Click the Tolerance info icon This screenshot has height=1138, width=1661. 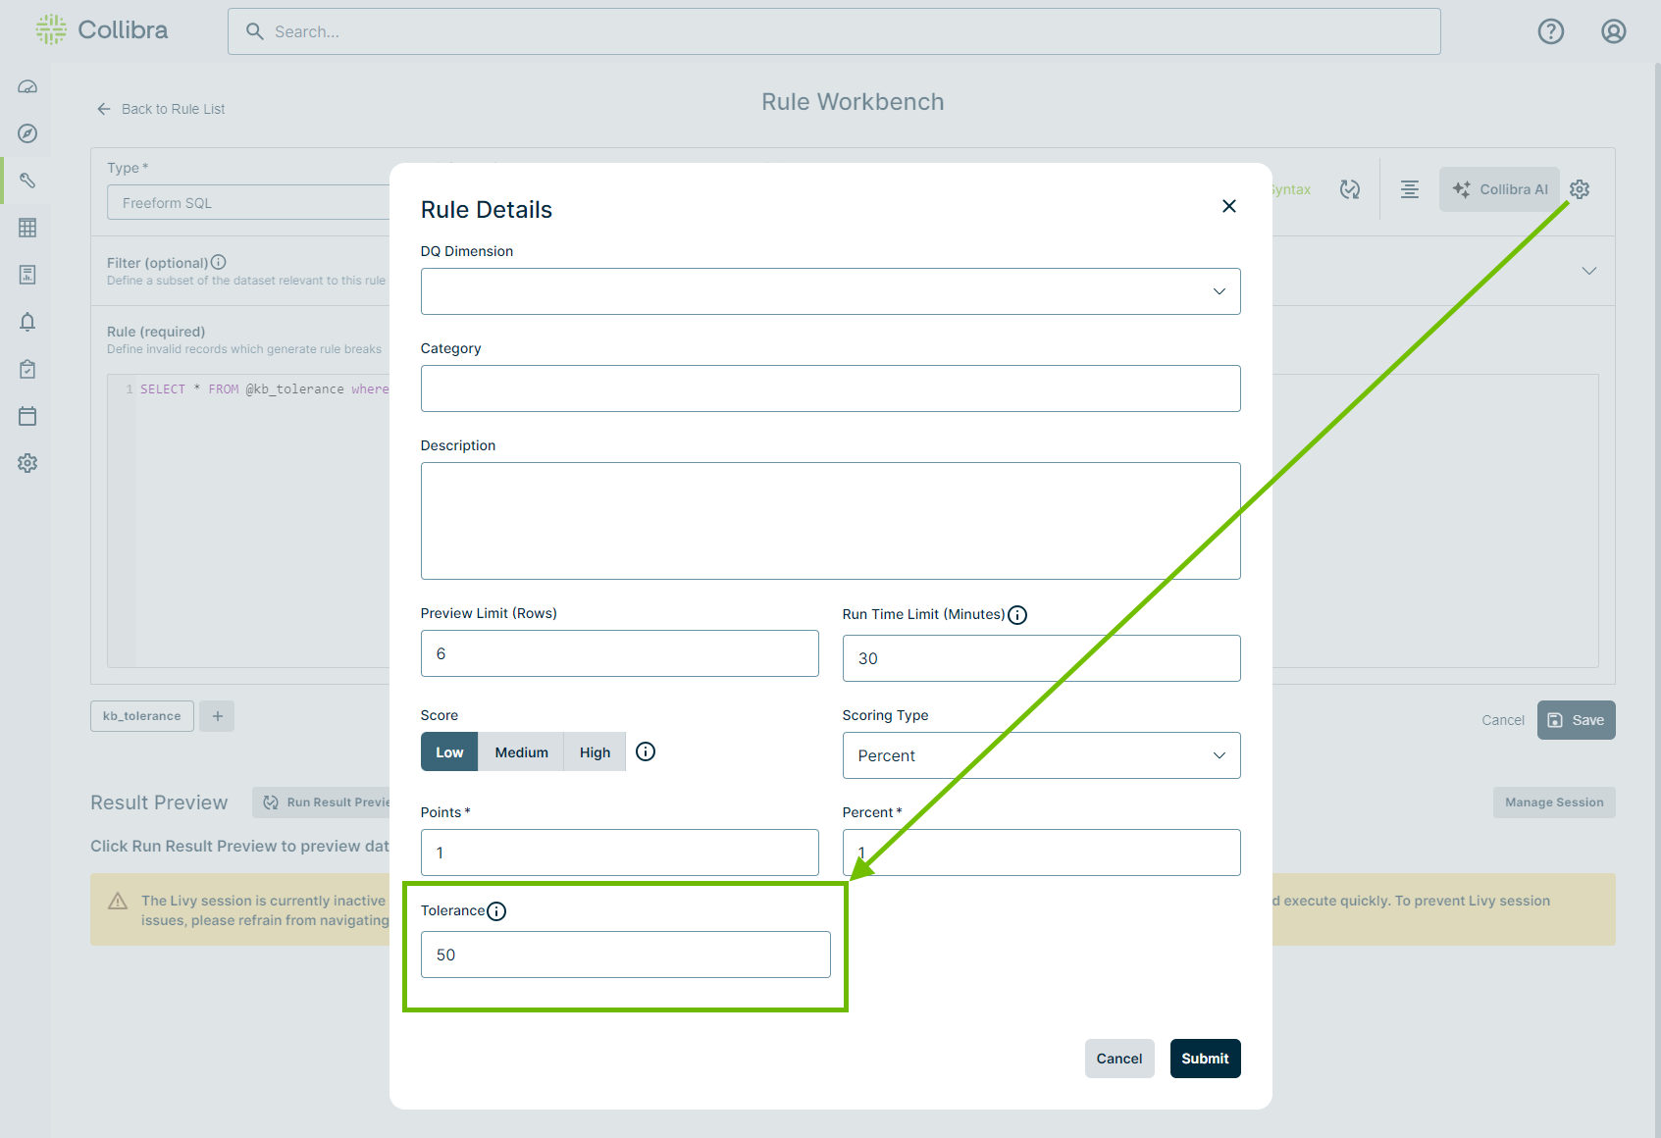496,911
